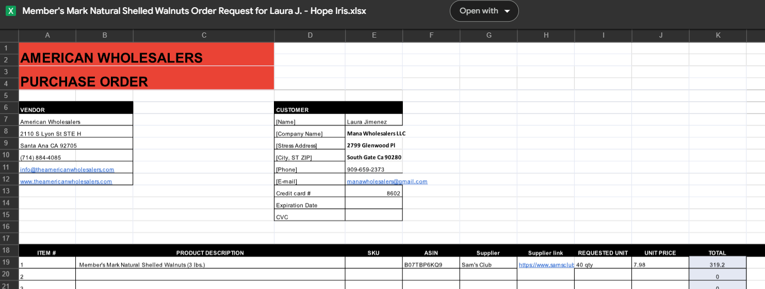765x289 pixels.
Task: Select row 13 header
Action: click(6, 191)
